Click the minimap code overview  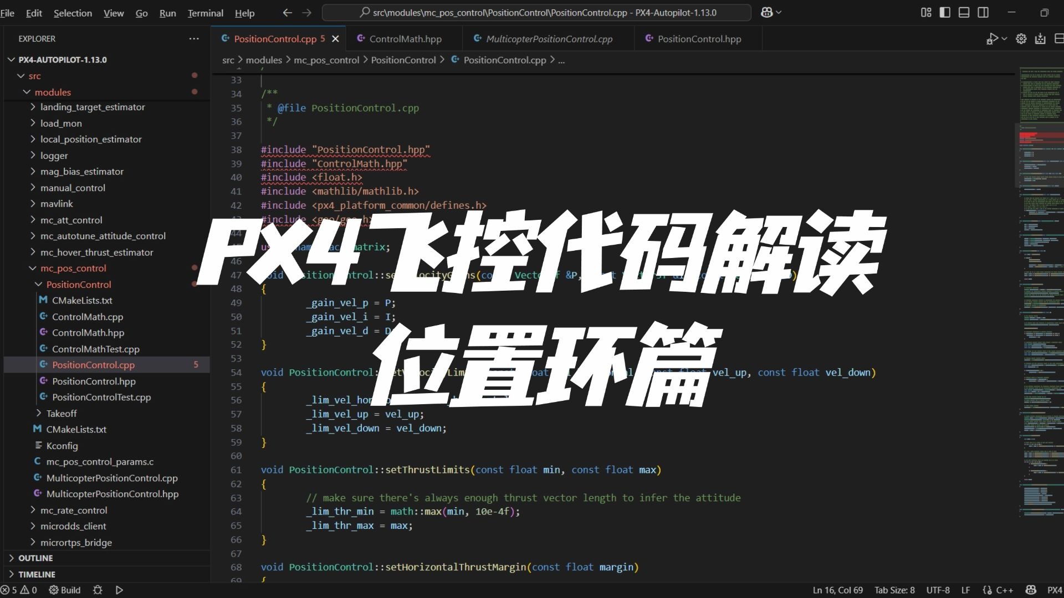[1041, 293]
